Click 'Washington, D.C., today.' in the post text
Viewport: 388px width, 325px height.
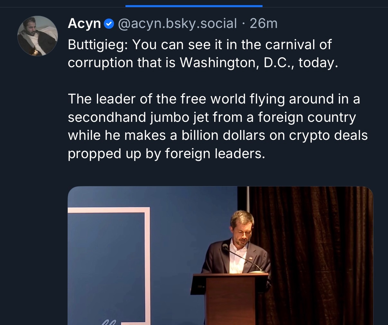tap(259, 62)
